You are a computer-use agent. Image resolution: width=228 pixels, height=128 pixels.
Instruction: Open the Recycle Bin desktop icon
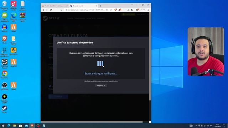click(5, 6)
